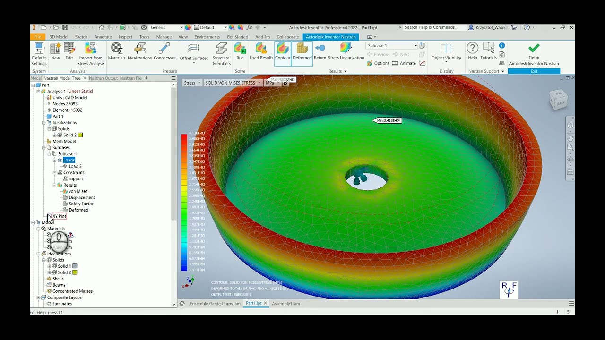Screen dimensions: 605x340
Task: Select the Connectors tool
Action: pos(164,52)
